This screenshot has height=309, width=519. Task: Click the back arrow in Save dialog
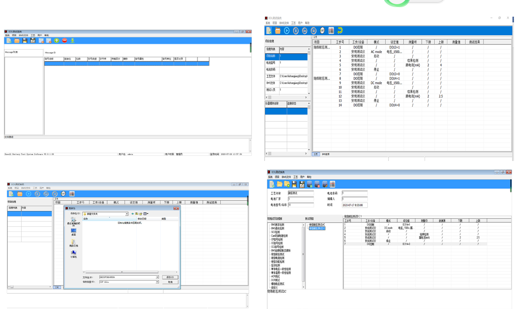[x=132, y=214]
